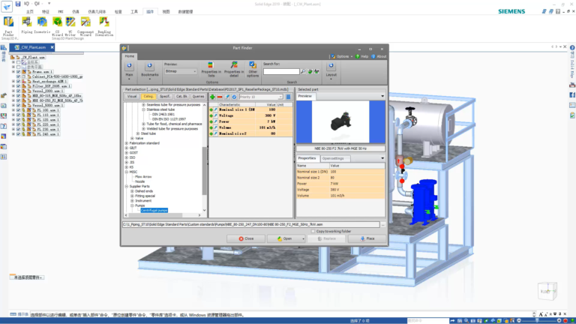576x324 pixels.
Task: Click Properties in lists in Part Finder
Action: tap(211, 70)
